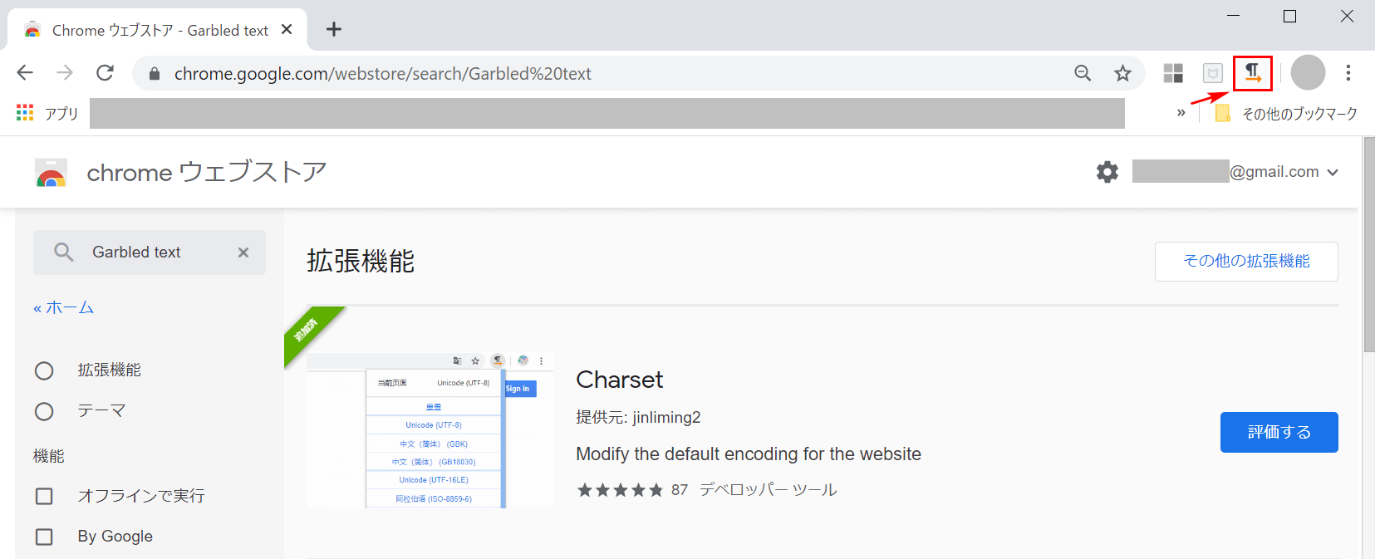
Task: Open the four-squares extension icon
Action: [1173, 73]
